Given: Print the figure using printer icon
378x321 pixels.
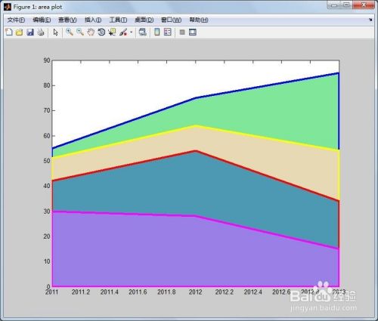Looking at the screenshot, I should (x=41, y=32).
